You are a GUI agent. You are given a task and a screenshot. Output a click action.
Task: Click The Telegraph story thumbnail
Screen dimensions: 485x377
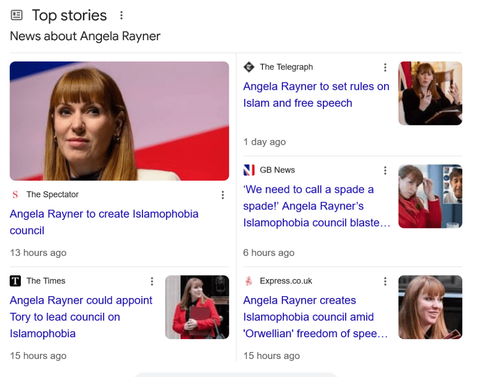point(430,93)
